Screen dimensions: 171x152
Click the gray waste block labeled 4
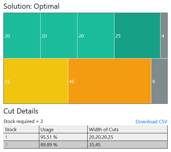pos(164,36)
